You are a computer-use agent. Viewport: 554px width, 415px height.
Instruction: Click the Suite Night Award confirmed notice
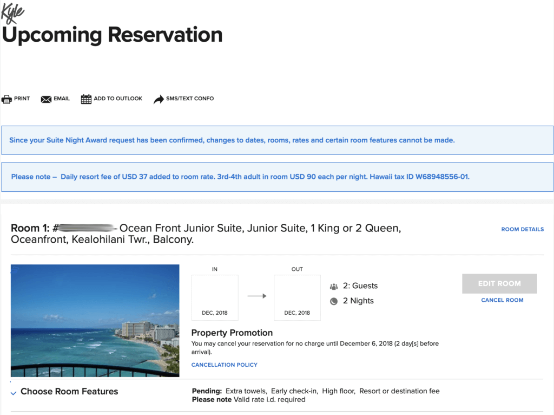pyautogui.click(x=278, y=140)
